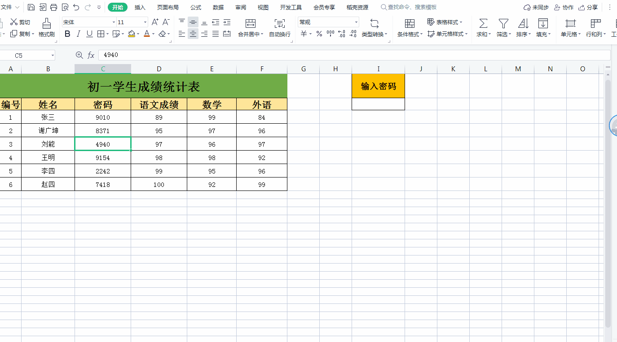
Task: Switch to the 数据 tab
Action: tap(218, 7)
